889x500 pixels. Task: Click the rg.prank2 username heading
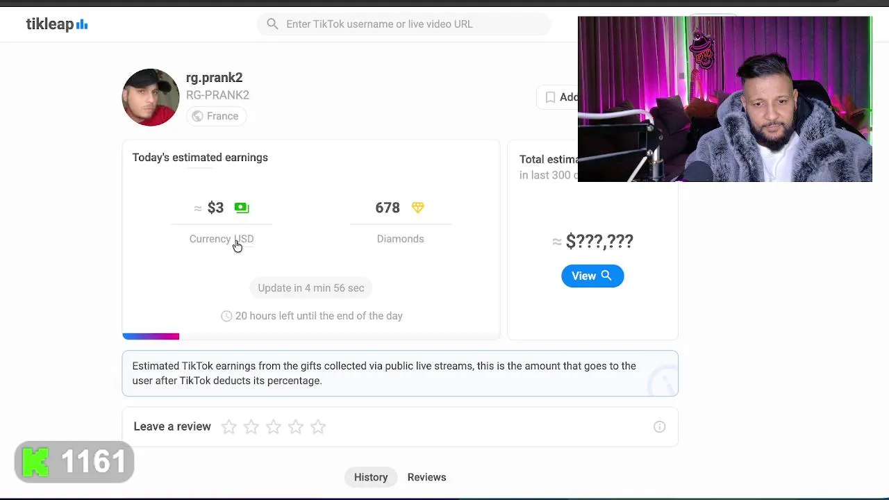coord(214,78)
